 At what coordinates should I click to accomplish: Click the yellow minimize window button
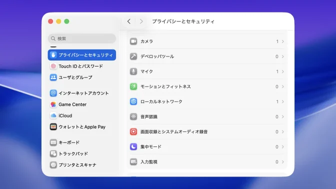(x=58, y=21)
